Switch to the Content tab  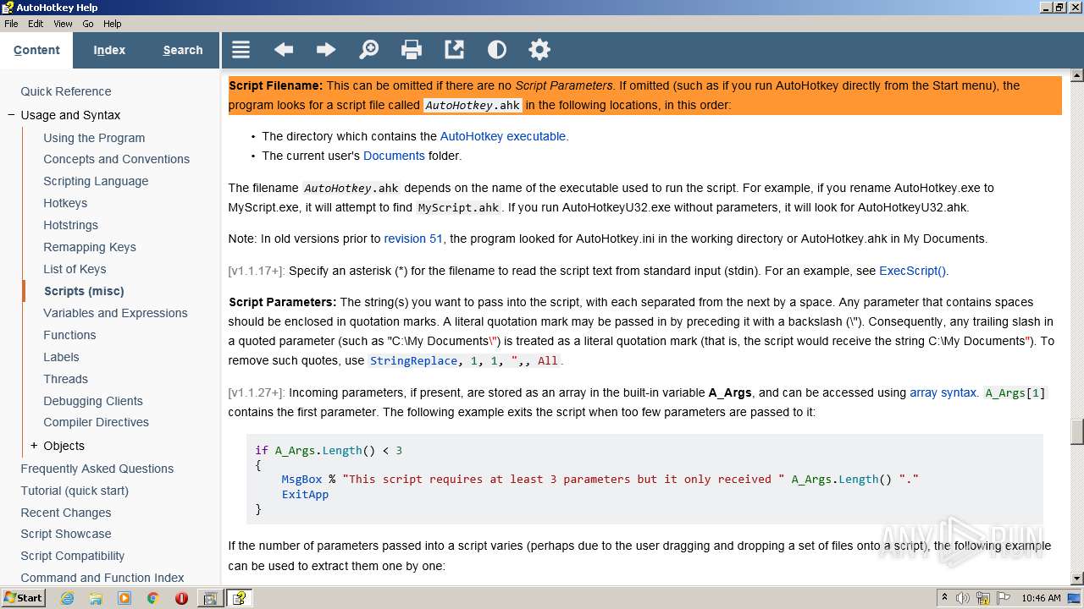36,50
